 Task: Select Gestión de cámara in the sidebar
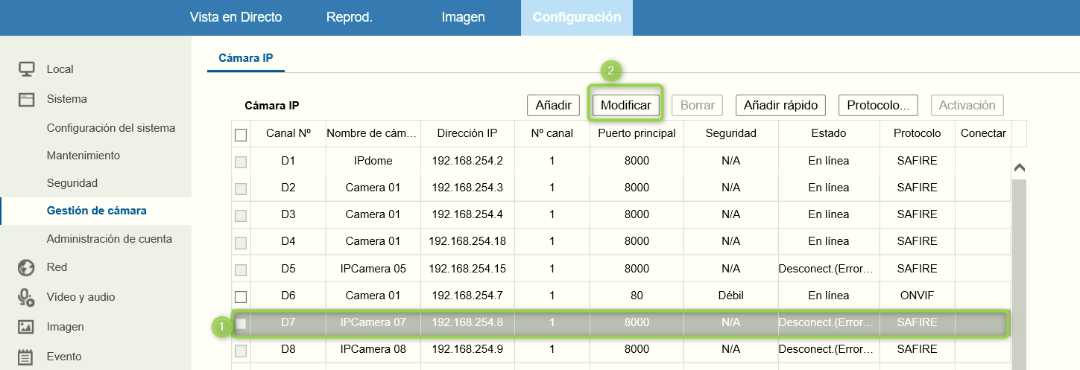coord(96,211)
